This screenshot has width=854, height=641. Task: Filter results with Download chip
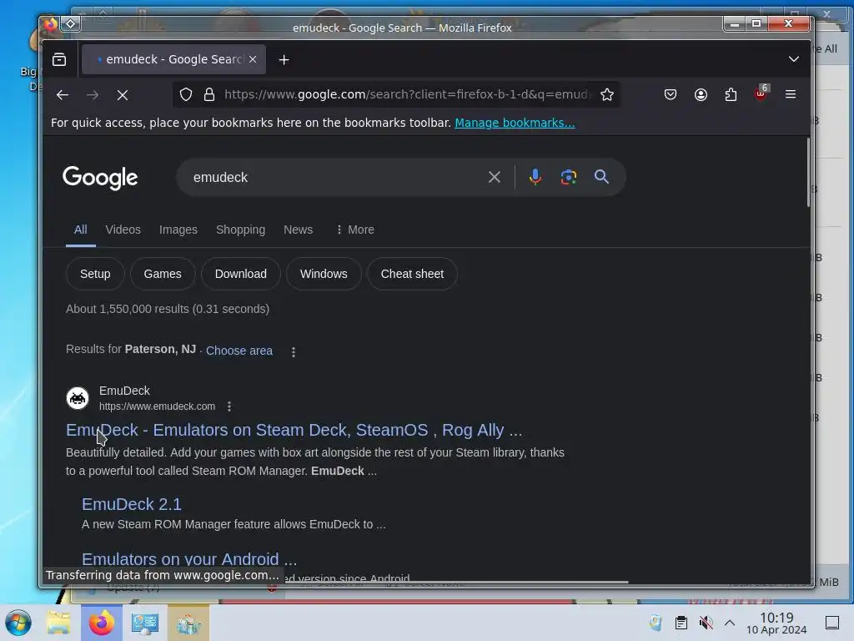point(241,274)
